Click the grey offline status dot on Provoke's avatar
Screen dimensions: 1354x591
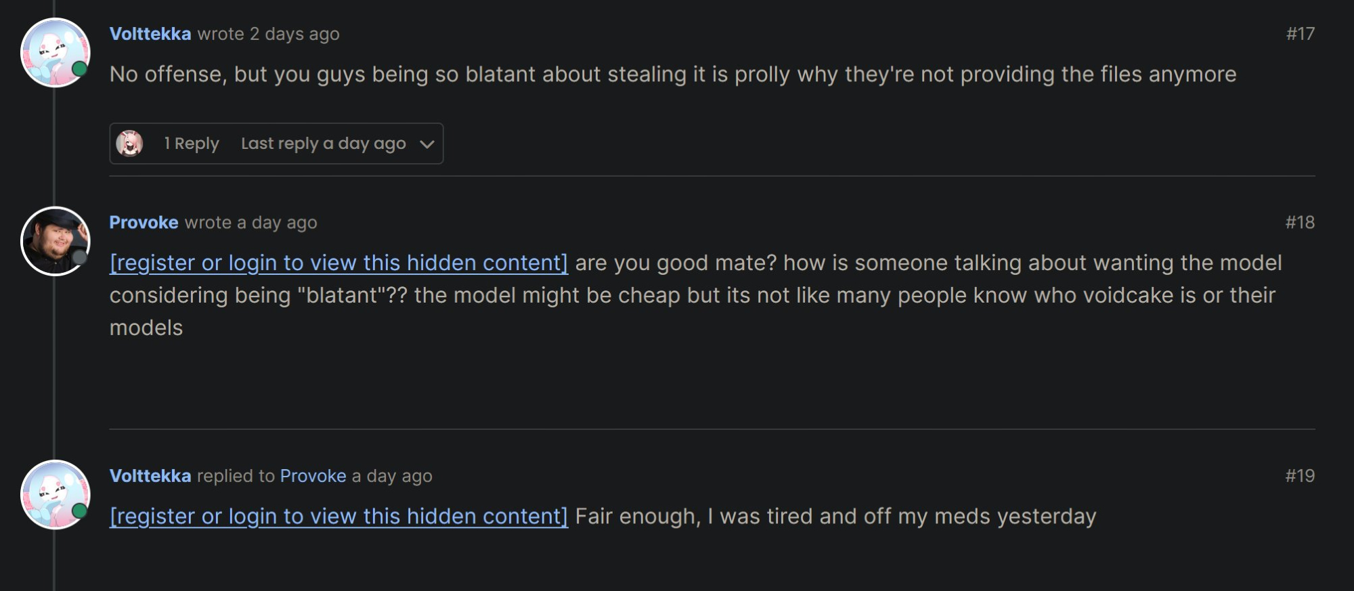(80, 257)
